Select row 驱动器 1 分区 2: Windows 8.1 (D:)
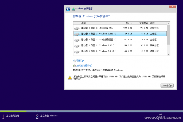 pos(120,51)
